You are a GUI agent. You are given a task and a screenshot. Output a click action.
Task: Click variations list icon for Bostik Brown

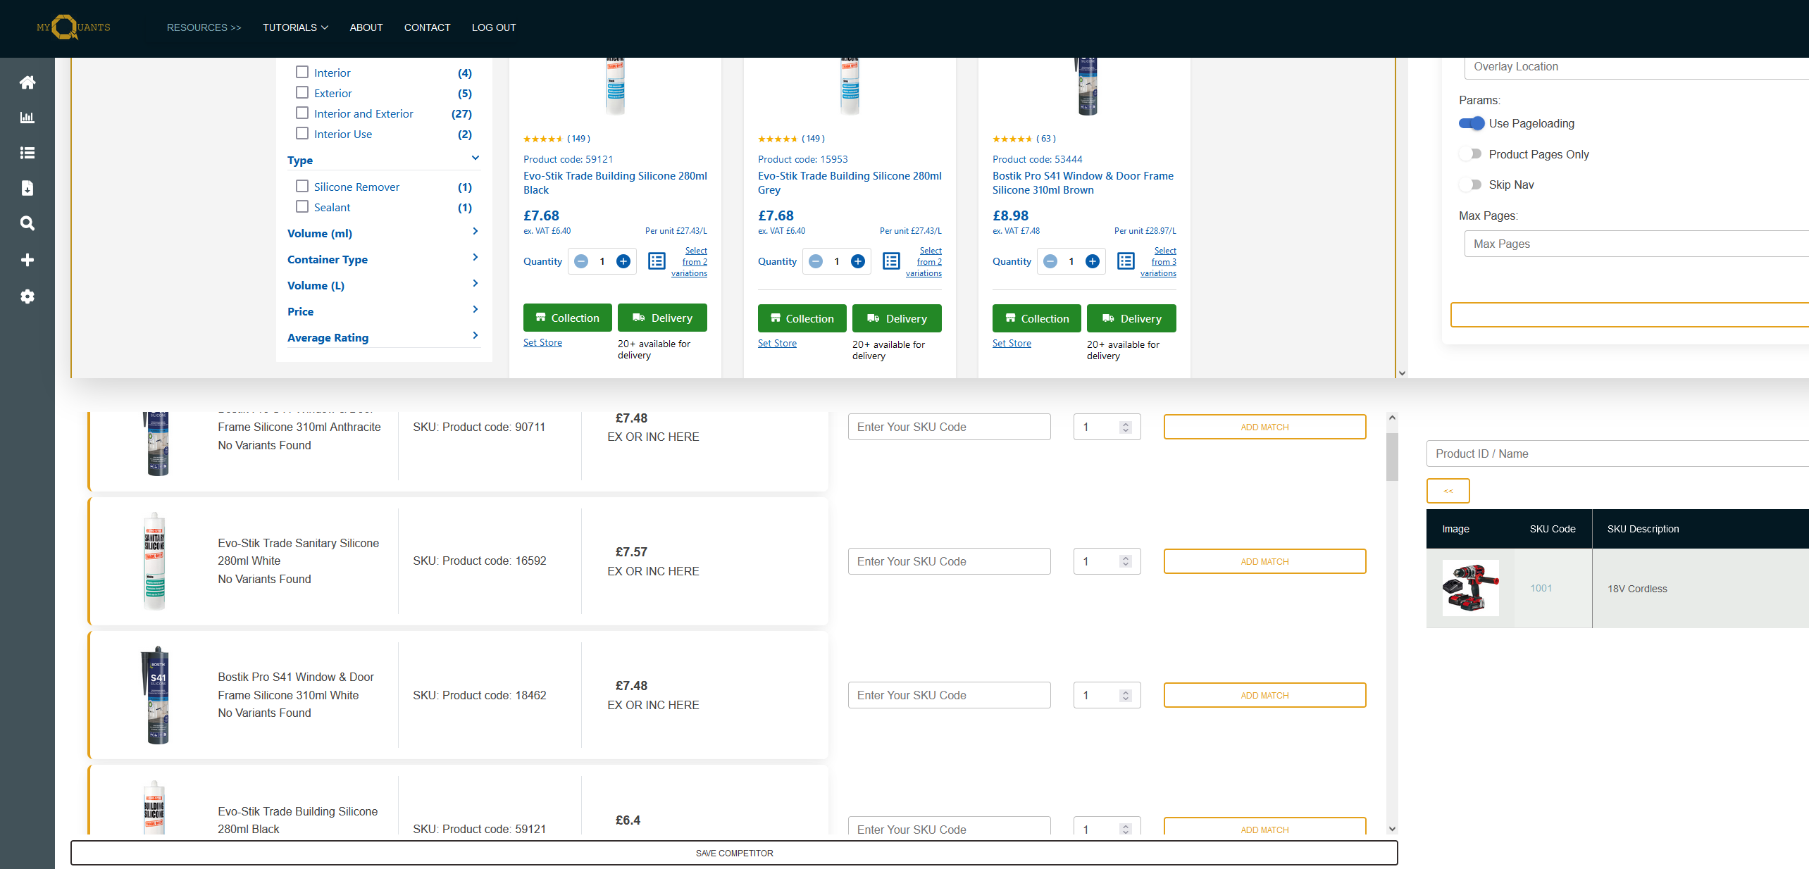(1126, 261)
